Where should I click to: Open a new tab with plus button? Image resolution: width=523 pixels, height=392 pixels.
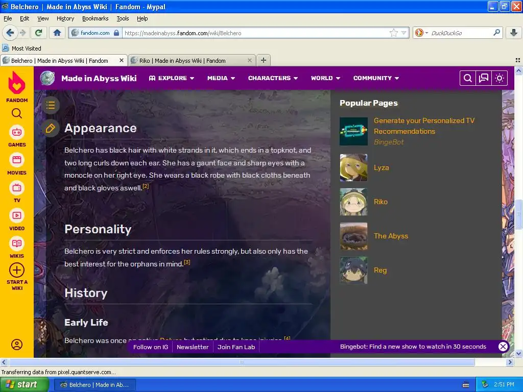(x=263, y=60)
